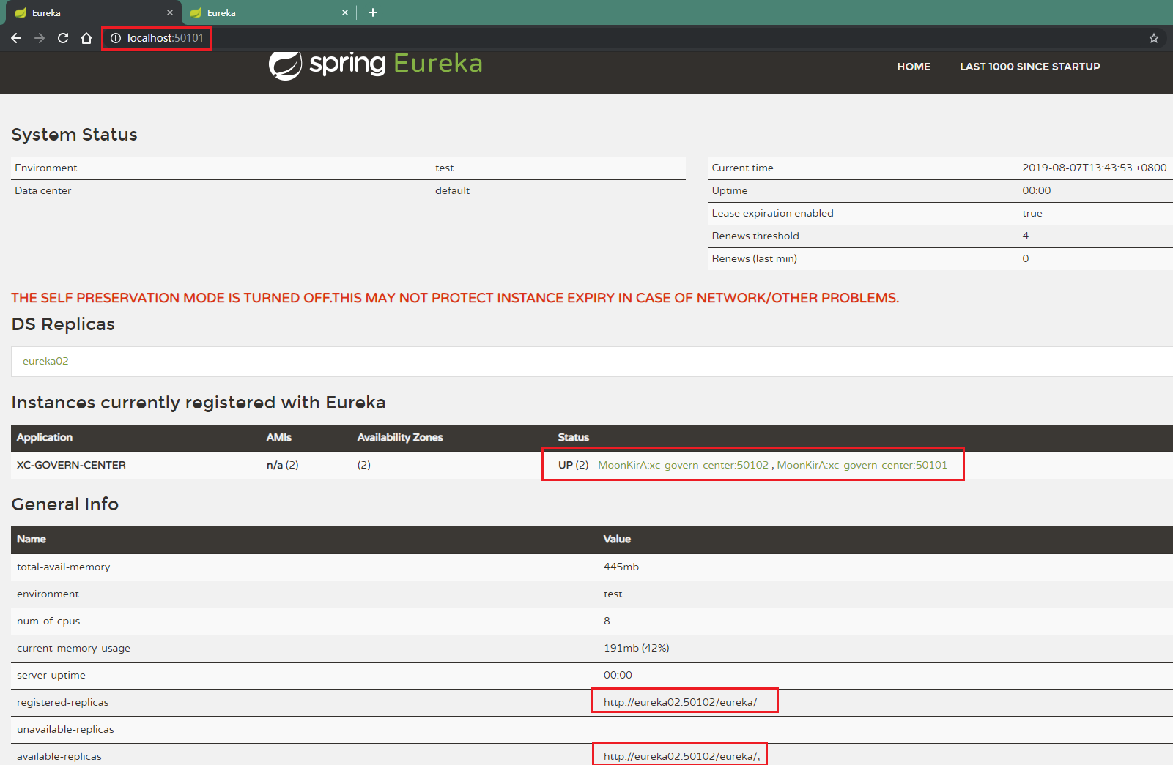
Task: Select the registered-replicas row name
Action: click(x=63, y=702)
